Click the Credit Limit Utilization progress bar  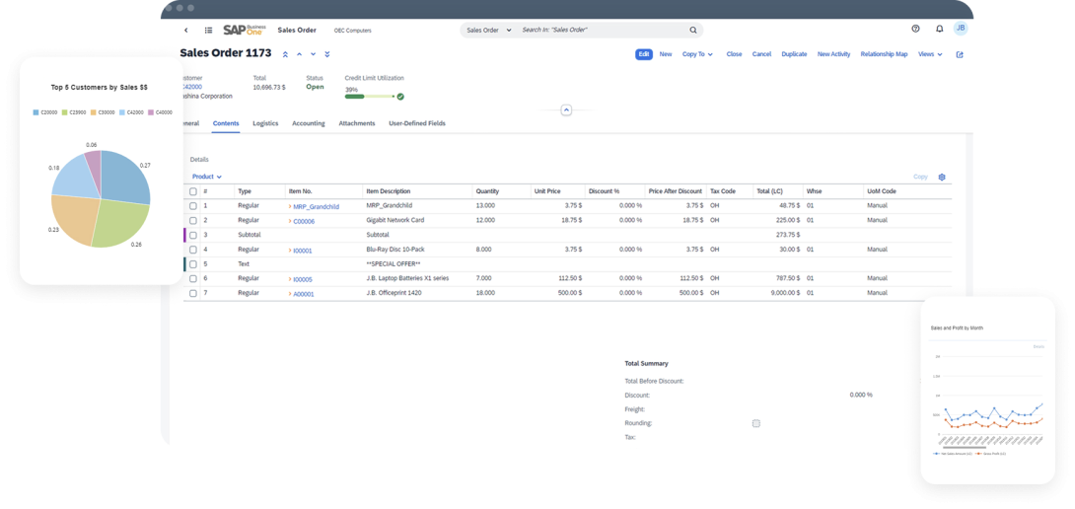coord(370,97)
